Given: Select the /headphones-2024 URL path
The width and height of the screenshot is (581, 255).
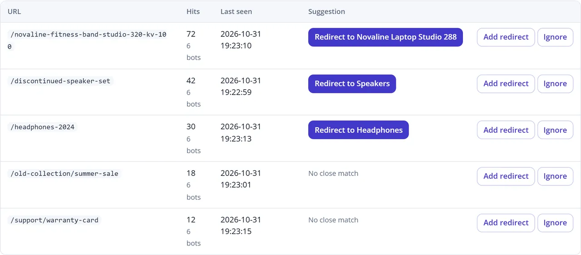Looking at the screenshot, I should click(x=42, y=127).
